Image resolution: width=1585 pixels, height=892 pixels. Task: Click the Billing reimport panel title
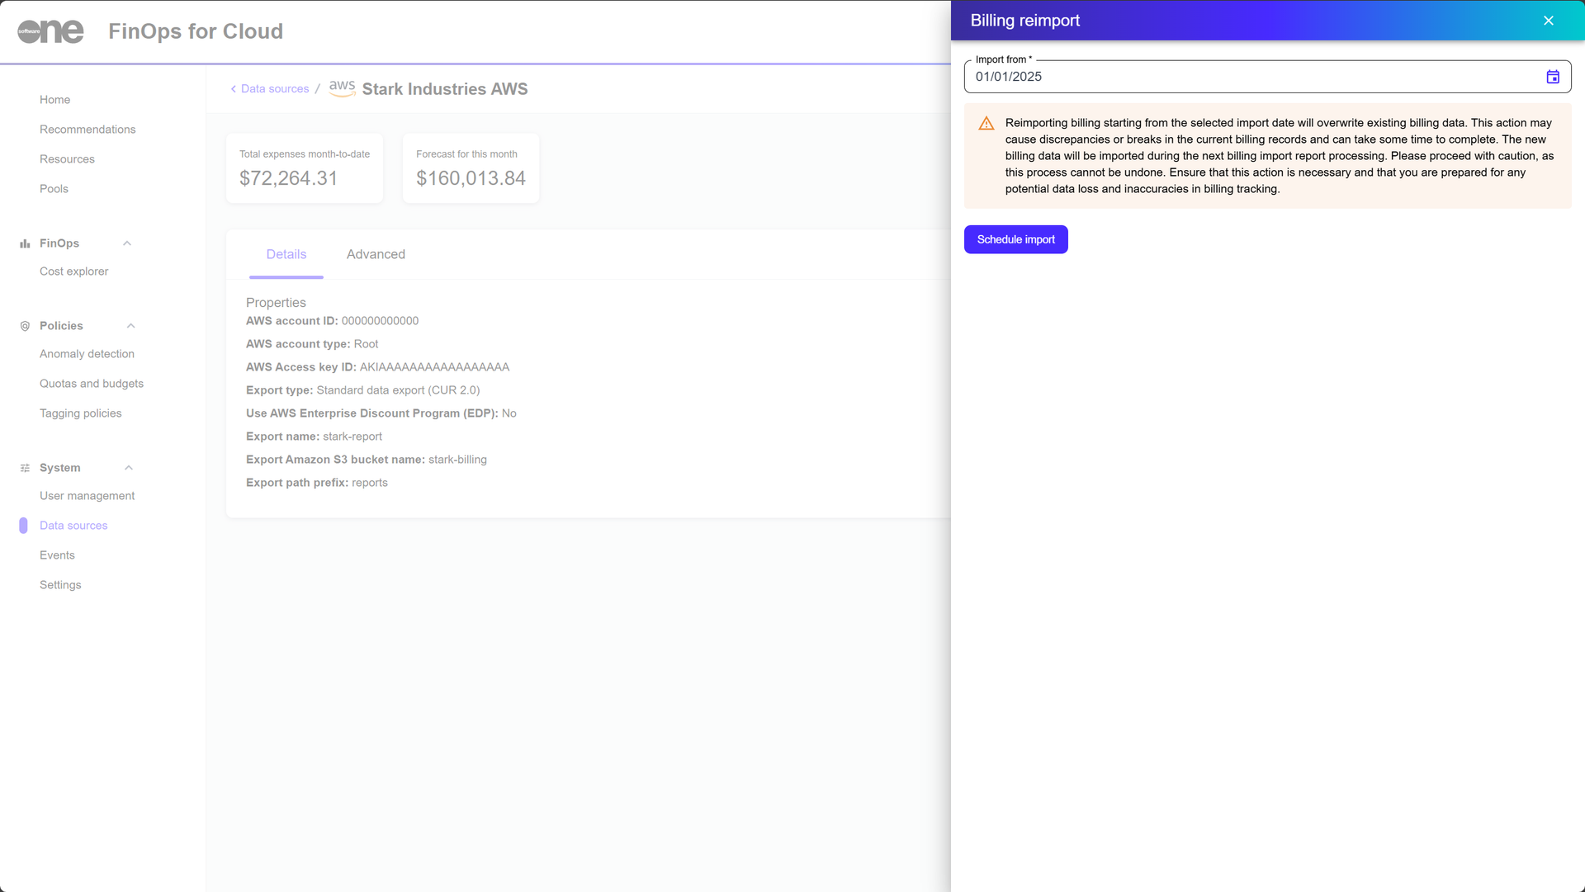(1024, 21)
